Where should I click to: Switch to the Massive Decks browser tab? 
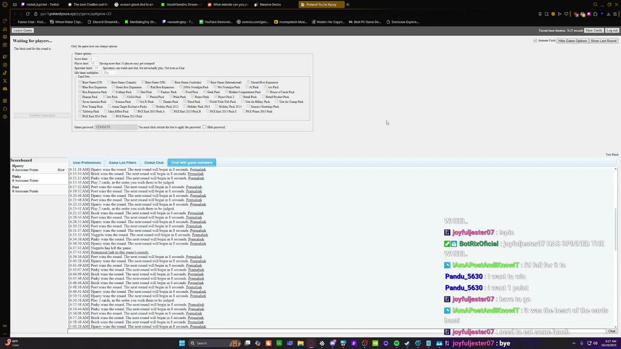pos(273,4)
